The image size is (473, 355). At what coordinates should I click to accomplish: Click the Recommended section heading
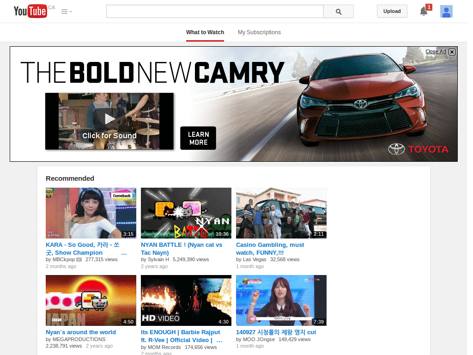[70, 178]
